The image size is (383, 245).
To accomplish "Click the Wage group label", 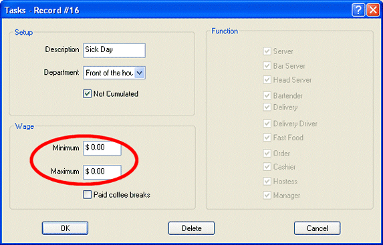I will click(25, 126).
